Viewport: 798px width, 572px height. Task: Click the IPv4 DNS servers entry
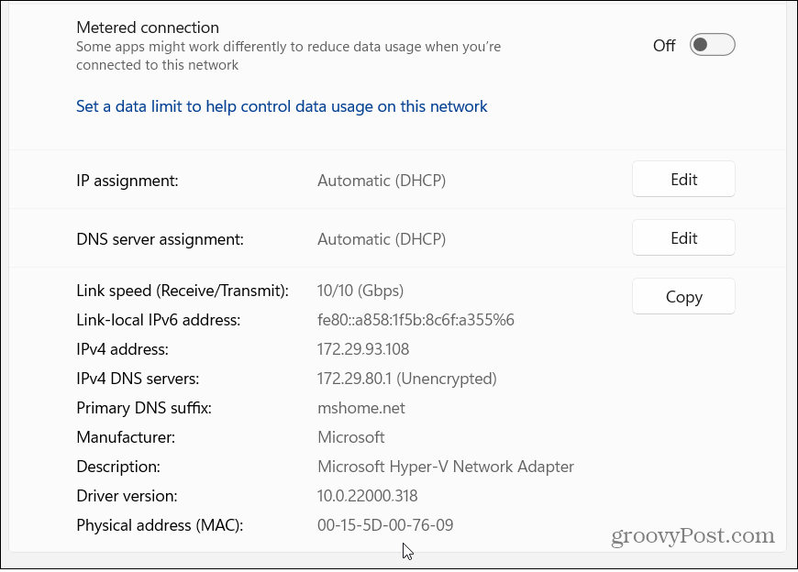(x=406, y=379)
